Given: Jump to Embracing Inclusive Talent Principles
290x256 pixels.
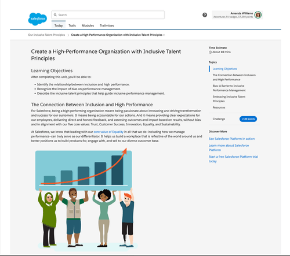Looking at the screenshot, I should coord(229,99).
